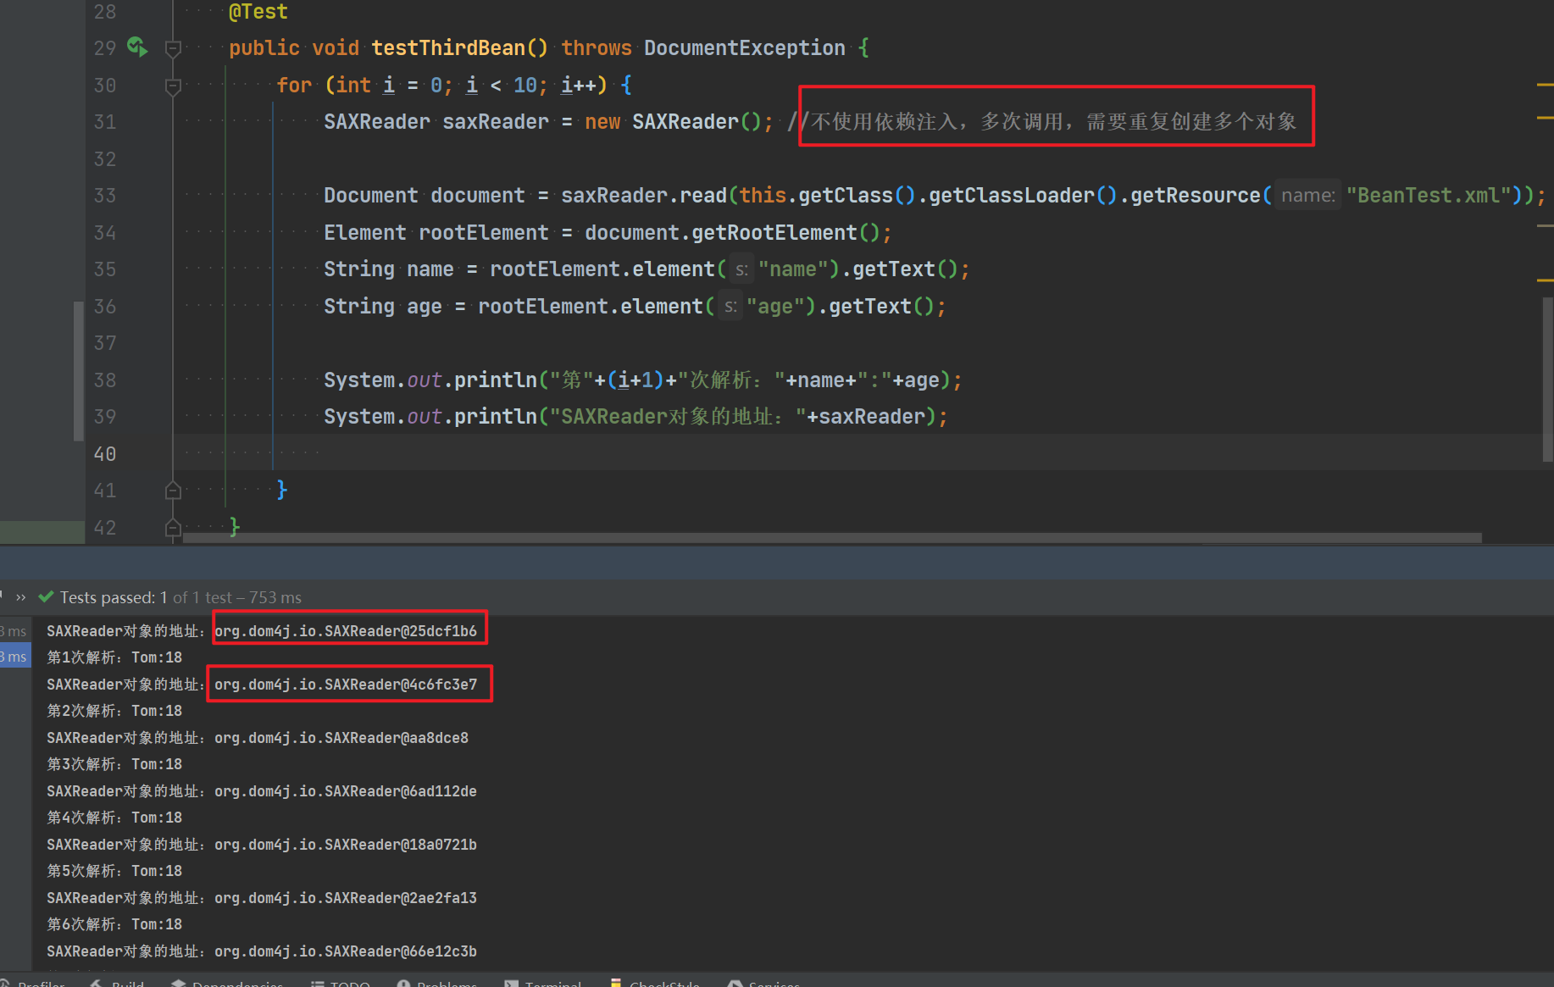The width and height of the screenshot is (1554, 987).
Task: Click the TODO list icon
Action: coord(318,984)
